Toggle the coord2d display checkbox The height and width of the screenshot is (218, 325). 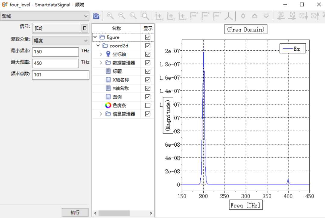(x=148, y=46)
